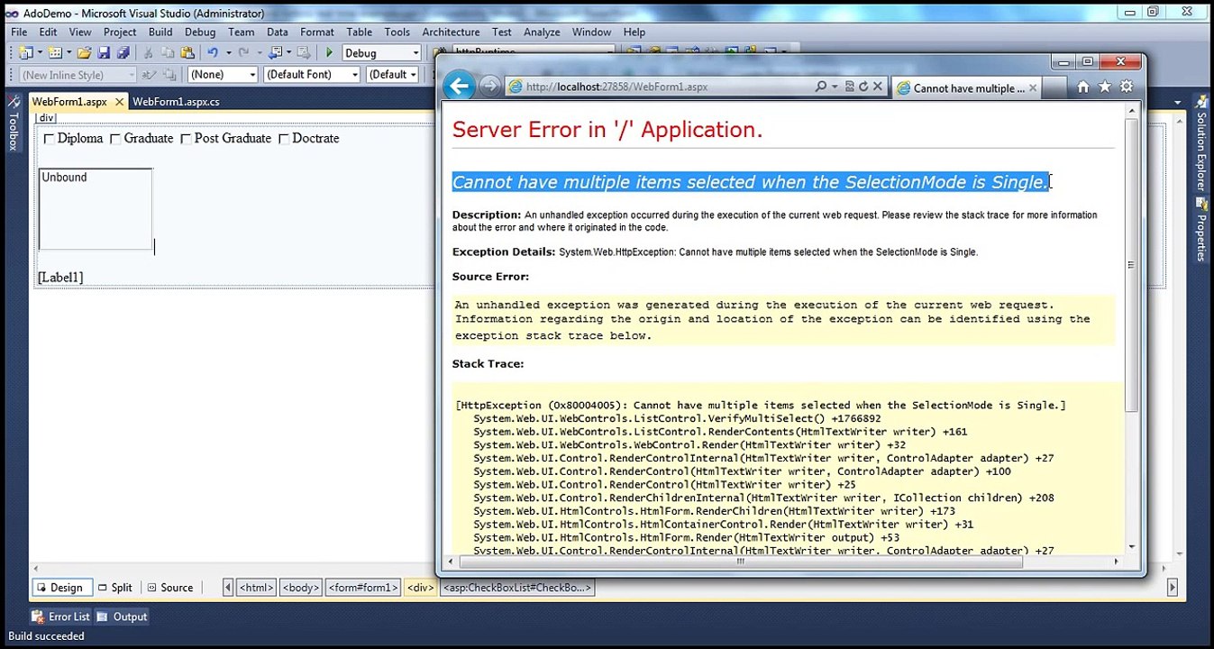Refresh the page in the browser
Viewport: 1214px width, 649px height.
(x=863, y=87)
